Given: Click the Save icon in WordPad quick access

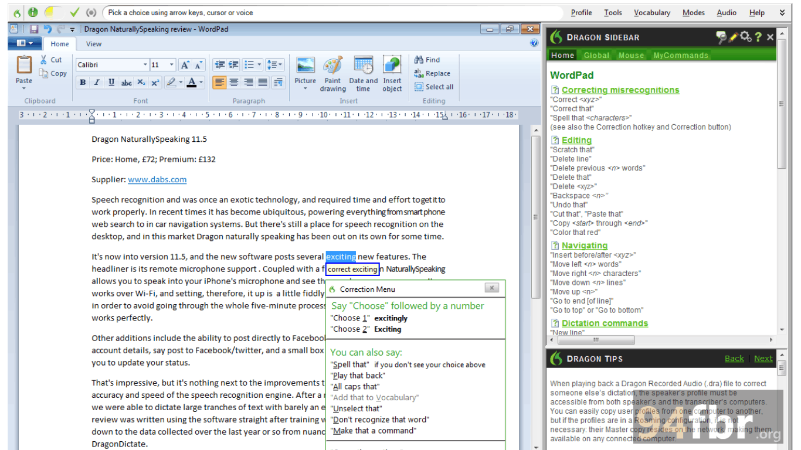Looking at the screenshot, I should click(34, 29).
